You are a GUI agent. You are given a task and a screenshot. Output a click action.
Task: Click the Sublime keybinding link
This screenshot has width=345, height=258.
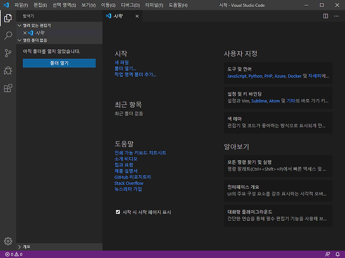click(x=259, y=101)
